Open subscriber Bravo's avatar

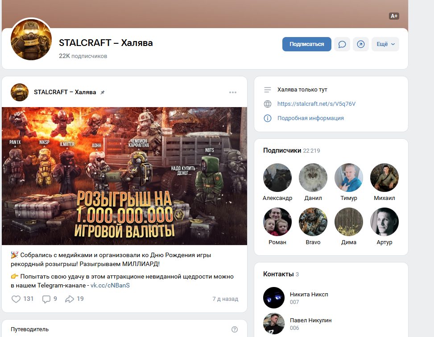click(313, 222)
